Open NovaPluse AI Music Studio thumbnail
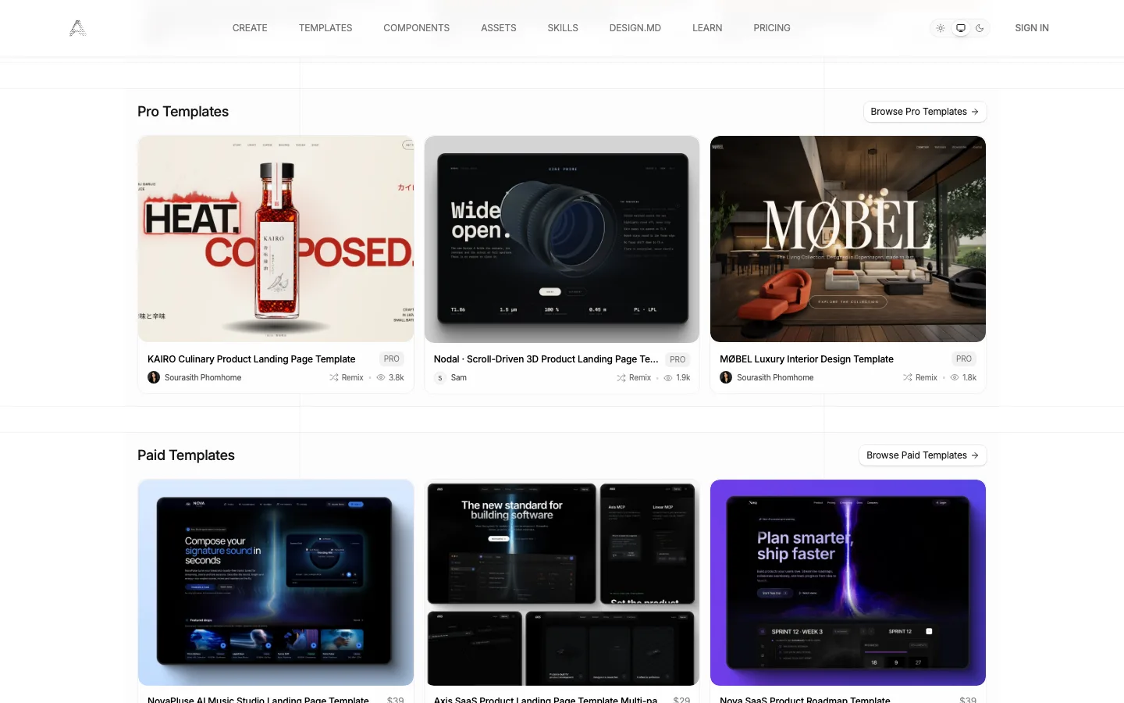This screenshot has width=1124, height=703. [276, 583]
